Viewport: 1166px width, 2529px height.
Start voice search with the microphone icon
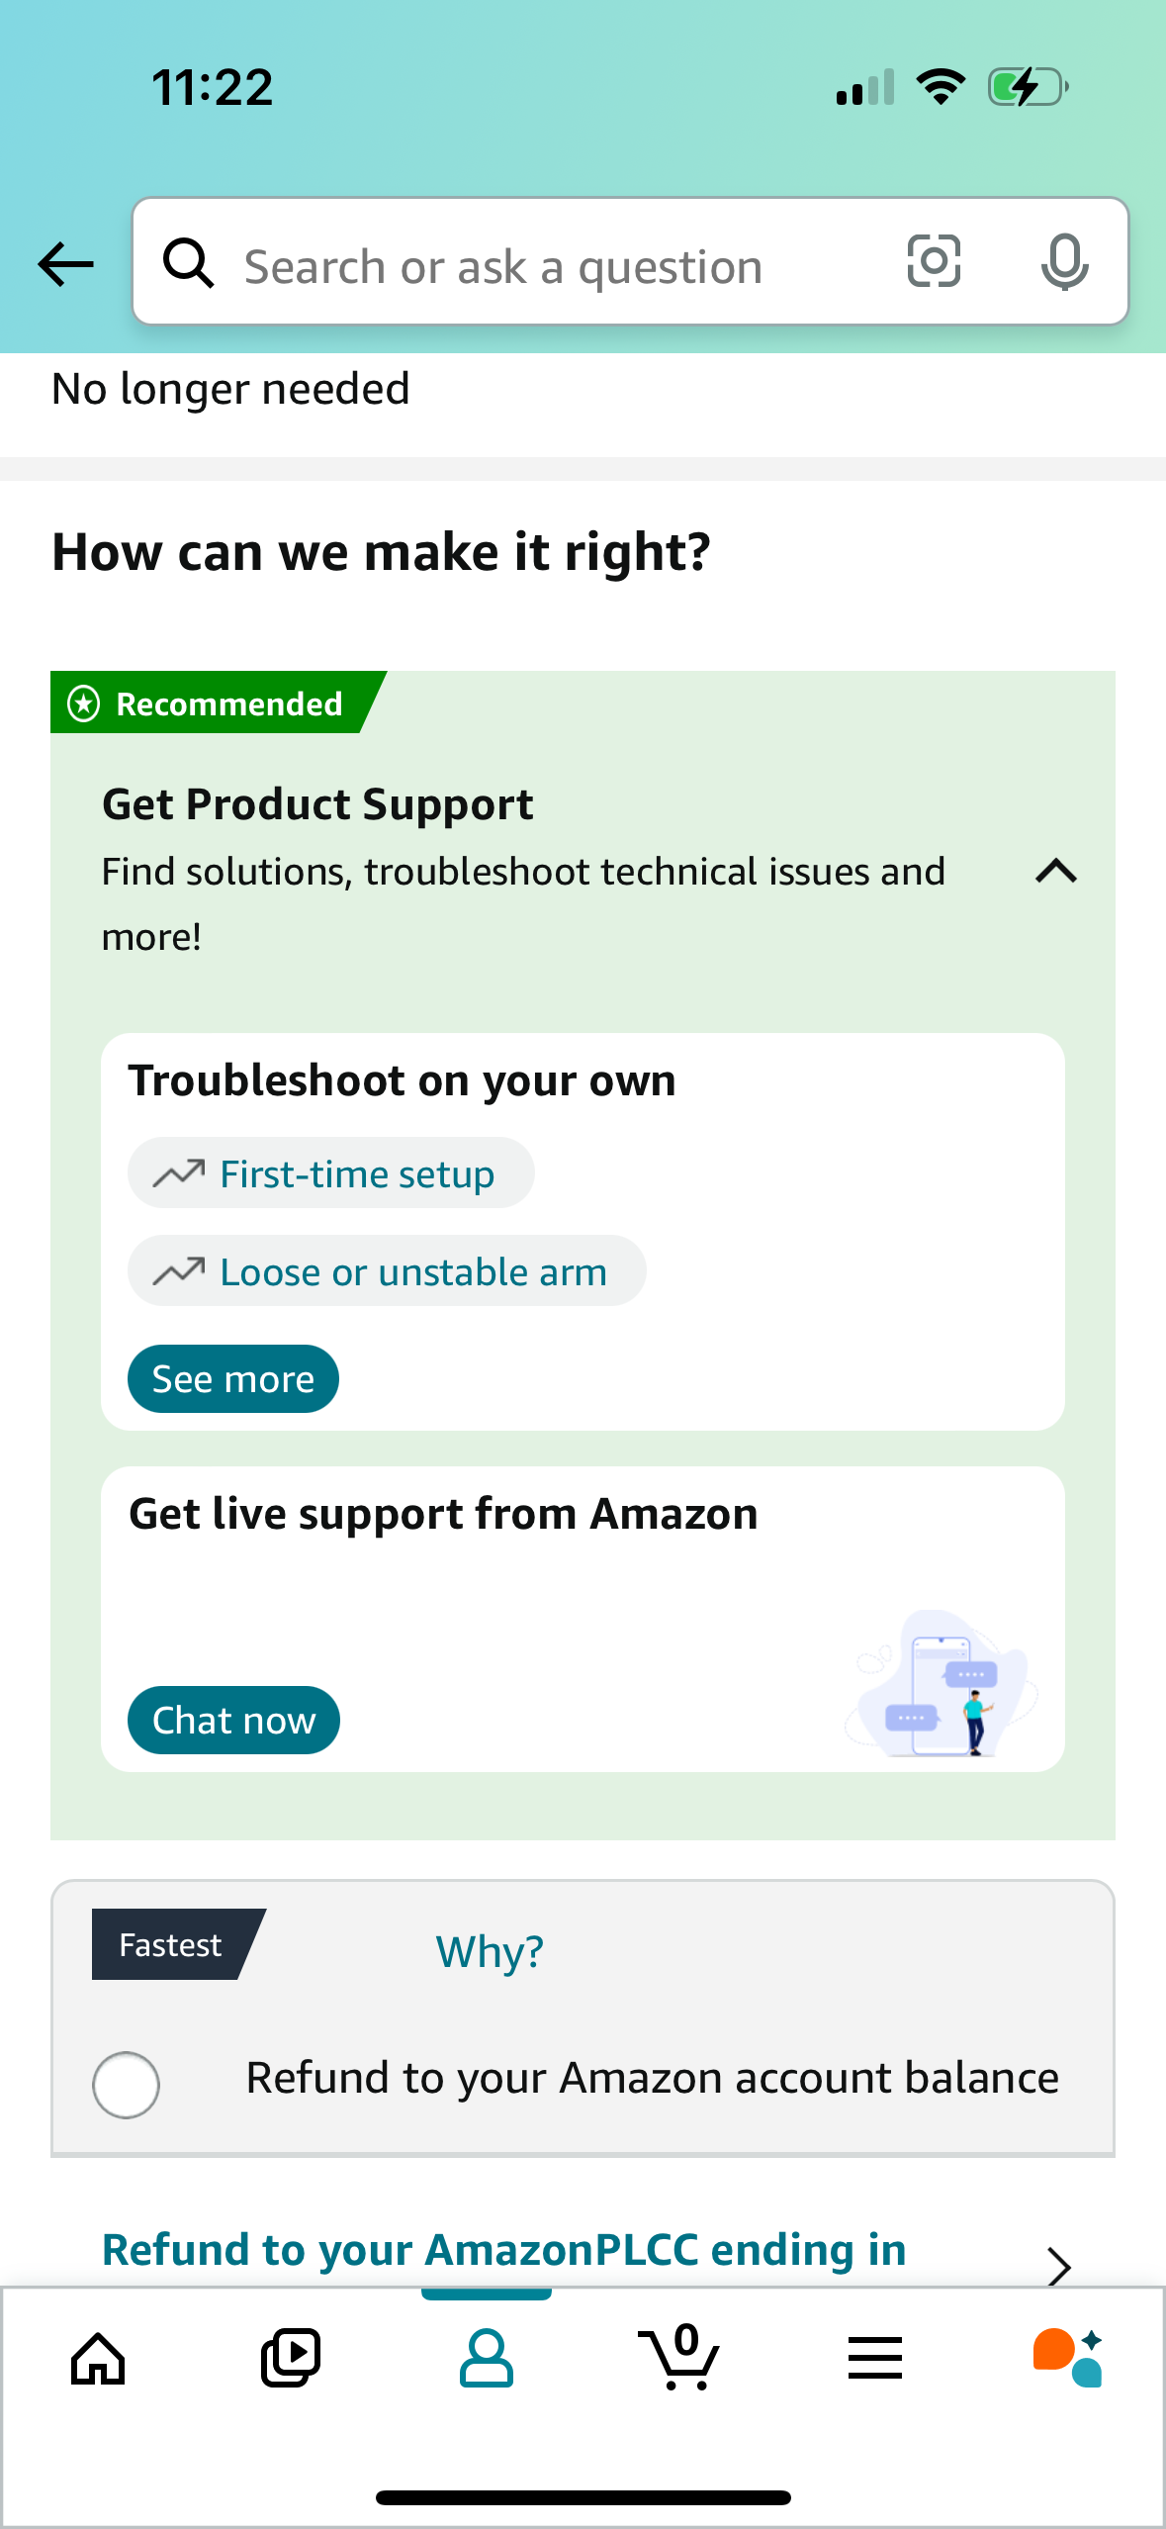coord(1063,262)
